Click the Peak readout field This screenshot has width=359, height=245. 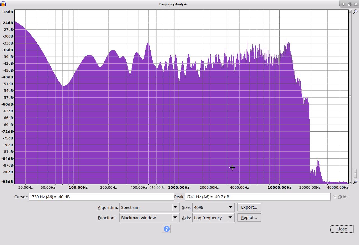click(257, 197)
